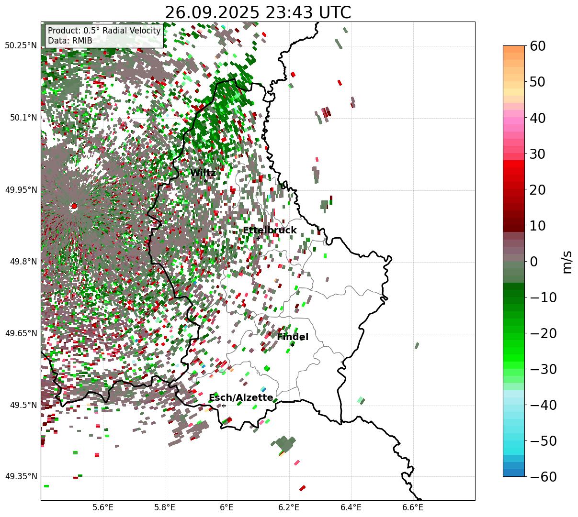Click the colorbar value 50

tap(536, 82)
